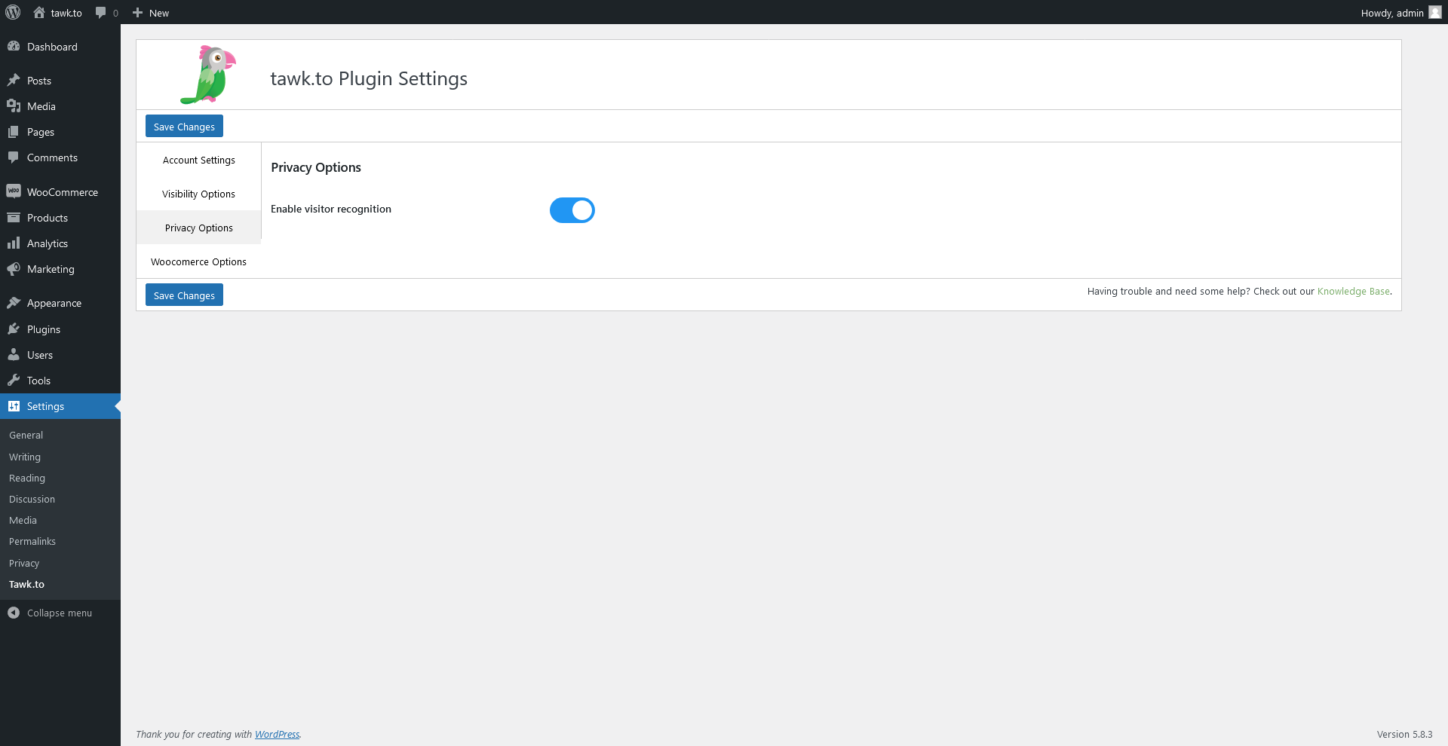Screen dimensions: 1448x746
Task: Follow the WordPress footer link
Action: 277,735
